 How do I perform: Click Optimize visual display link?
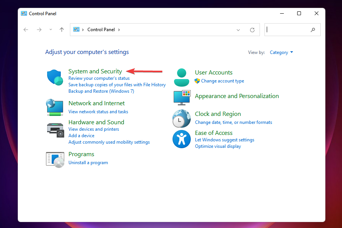(x=218, y=146)
